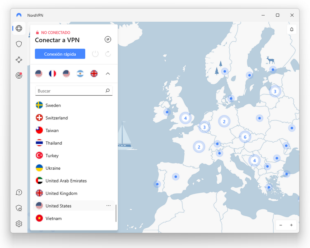310x248 pixels.
Task: Connect to Vietnam in the list
Action: [x=74, y=218]
